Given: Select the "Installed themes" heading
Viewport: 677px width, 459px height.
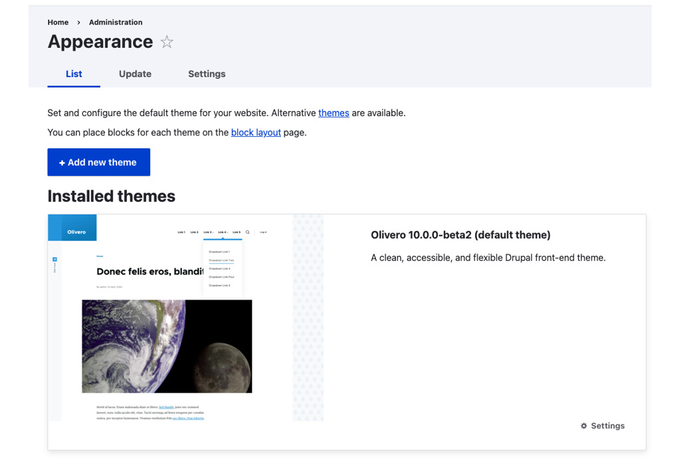Looking at the screenshot, I should pos(112,197).
